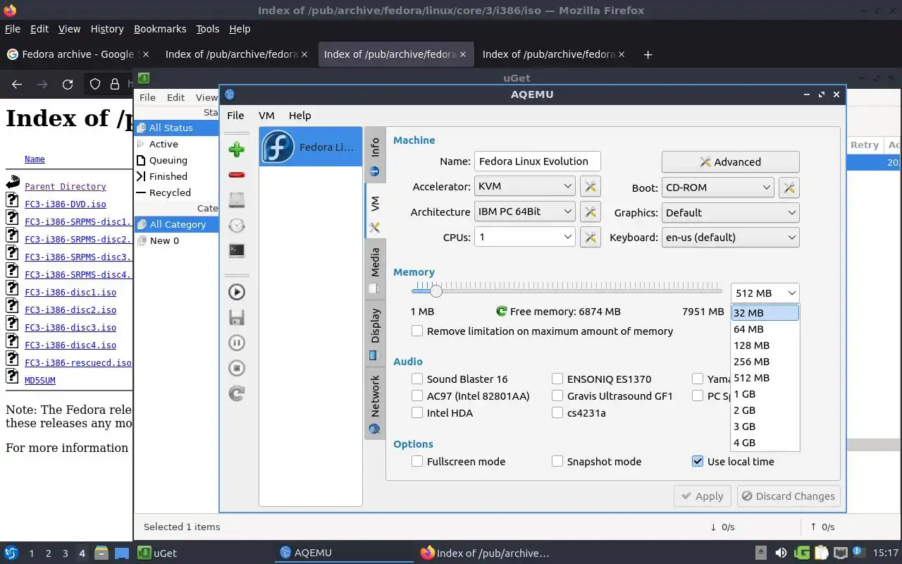This screenshot has height=564, width=902.
Task: Switch to the Media side tab
Action: tap(375, 271)
